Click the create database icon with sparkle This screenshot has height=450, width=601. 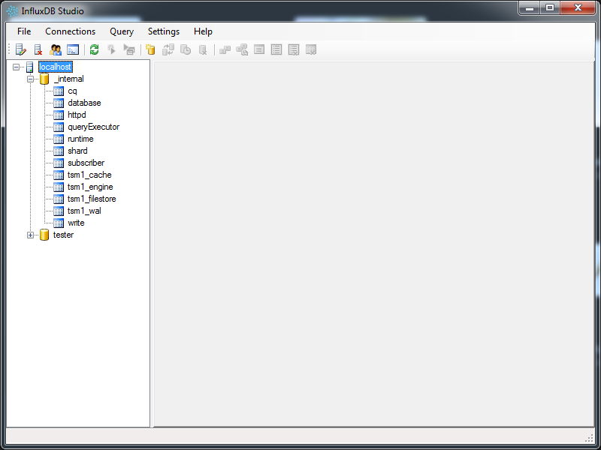point(151,49)
